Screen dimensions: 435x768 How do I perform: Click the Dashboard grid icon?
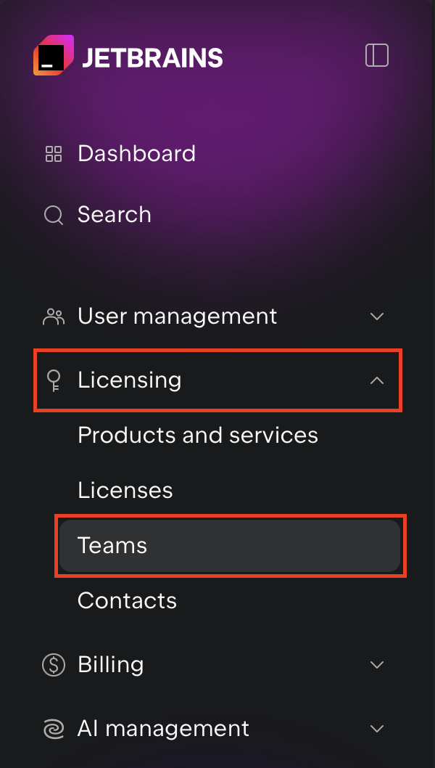54,154
